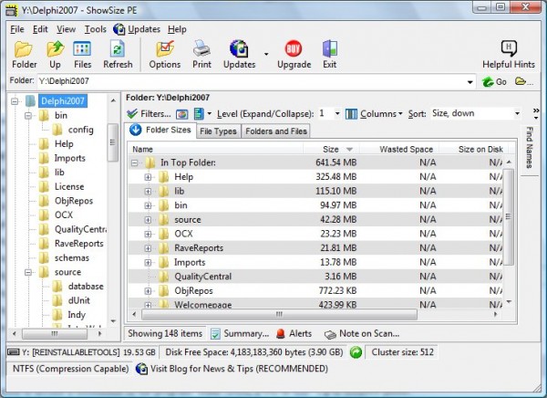Open the Columns dropdown

coord(374,114)
